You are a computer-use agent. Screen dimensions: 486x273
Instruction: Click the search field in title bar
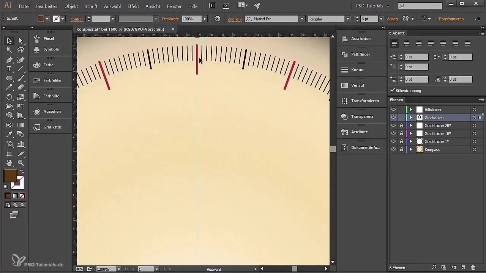click(420, 6)
